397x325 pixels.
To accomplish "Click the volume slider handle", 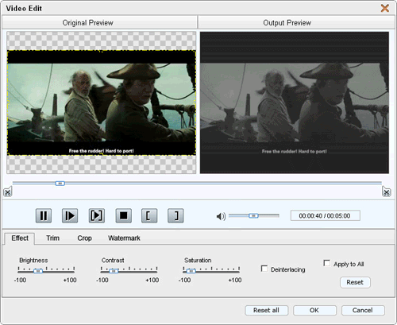I will 253,215.
